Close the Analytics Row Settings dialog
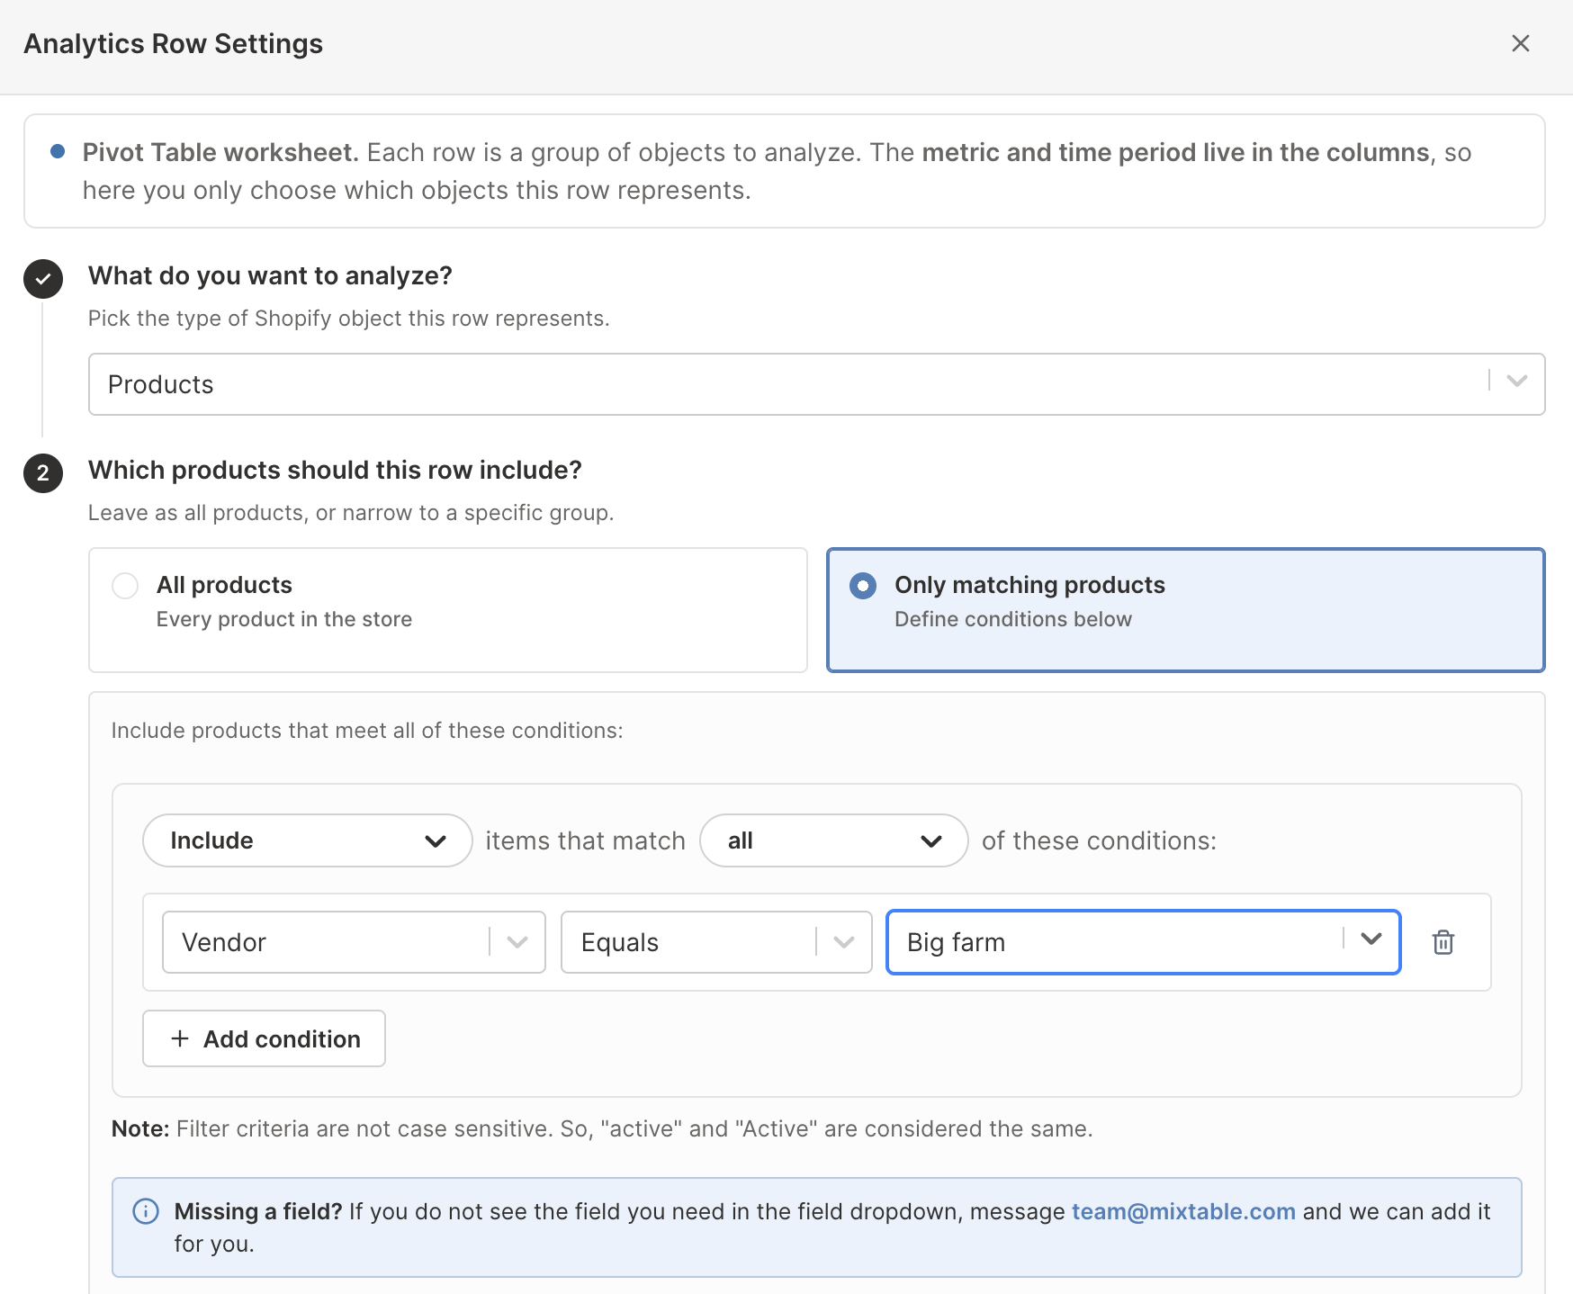This screenshot has width=1573, height=1294. click(x=1520, y=43)
